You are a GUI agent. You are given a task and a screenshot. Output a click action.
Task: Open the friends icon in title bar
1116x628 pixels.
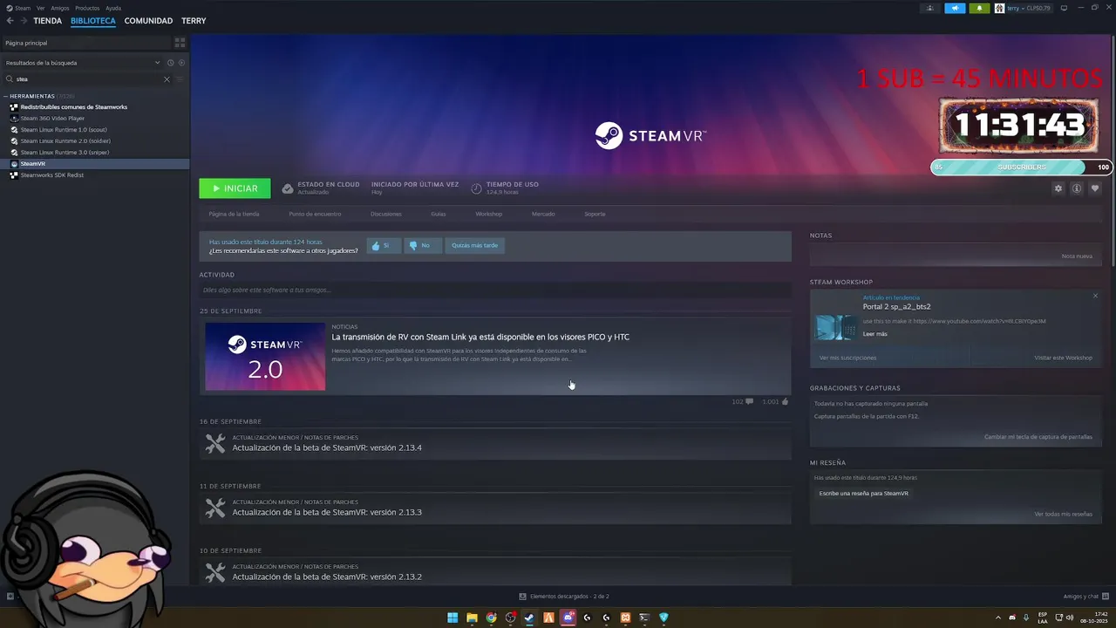pos(930,8)
